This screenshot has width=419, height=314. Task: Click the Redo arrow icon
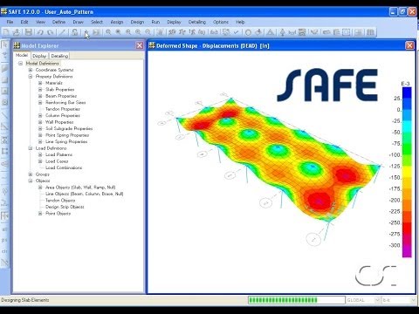(51, 32)
